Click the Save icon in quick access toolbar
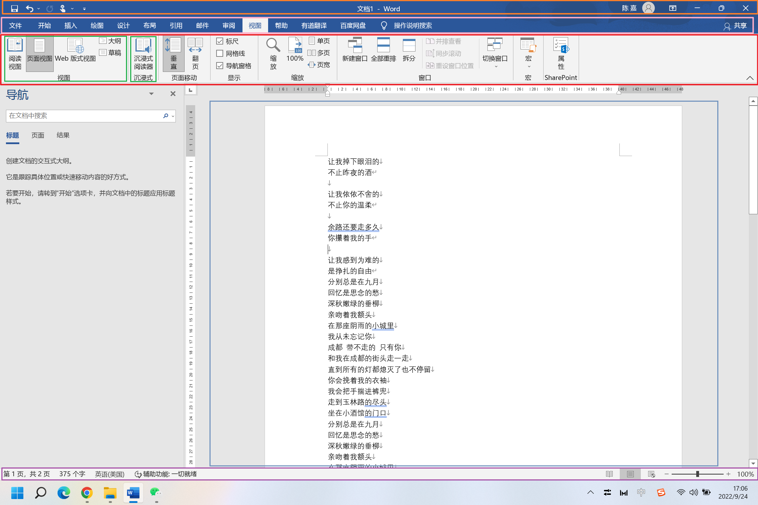758x505 pixels. (x=14, y=8)
